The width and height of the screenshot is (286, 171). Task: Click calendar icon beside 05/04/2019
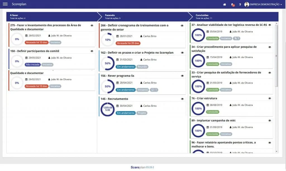(x=208, y=32)
